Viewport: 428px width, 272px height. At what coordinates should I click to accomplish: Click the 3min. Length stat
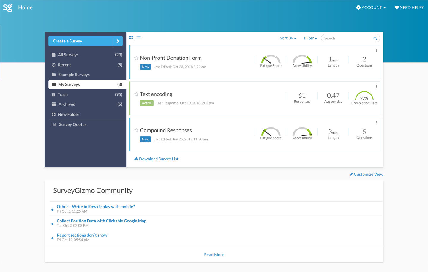click(x=333, y=134)
